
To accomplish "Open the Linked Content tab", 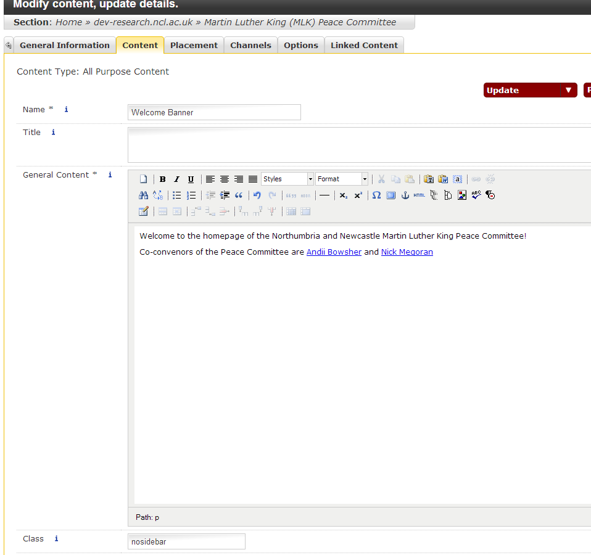I will click(364, 45).
